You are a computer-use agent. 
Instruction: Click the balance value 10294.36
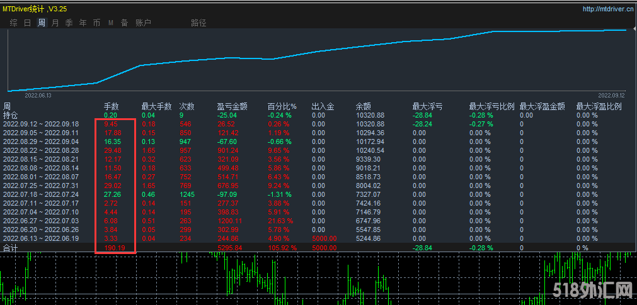click(370, 133)
